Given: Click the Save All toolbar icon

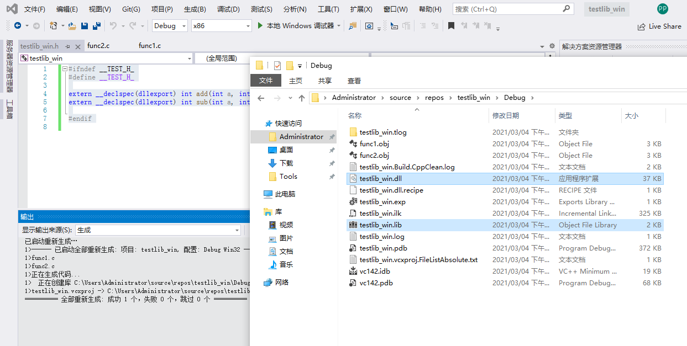Looking at the screenshot, I should [97, 26].
